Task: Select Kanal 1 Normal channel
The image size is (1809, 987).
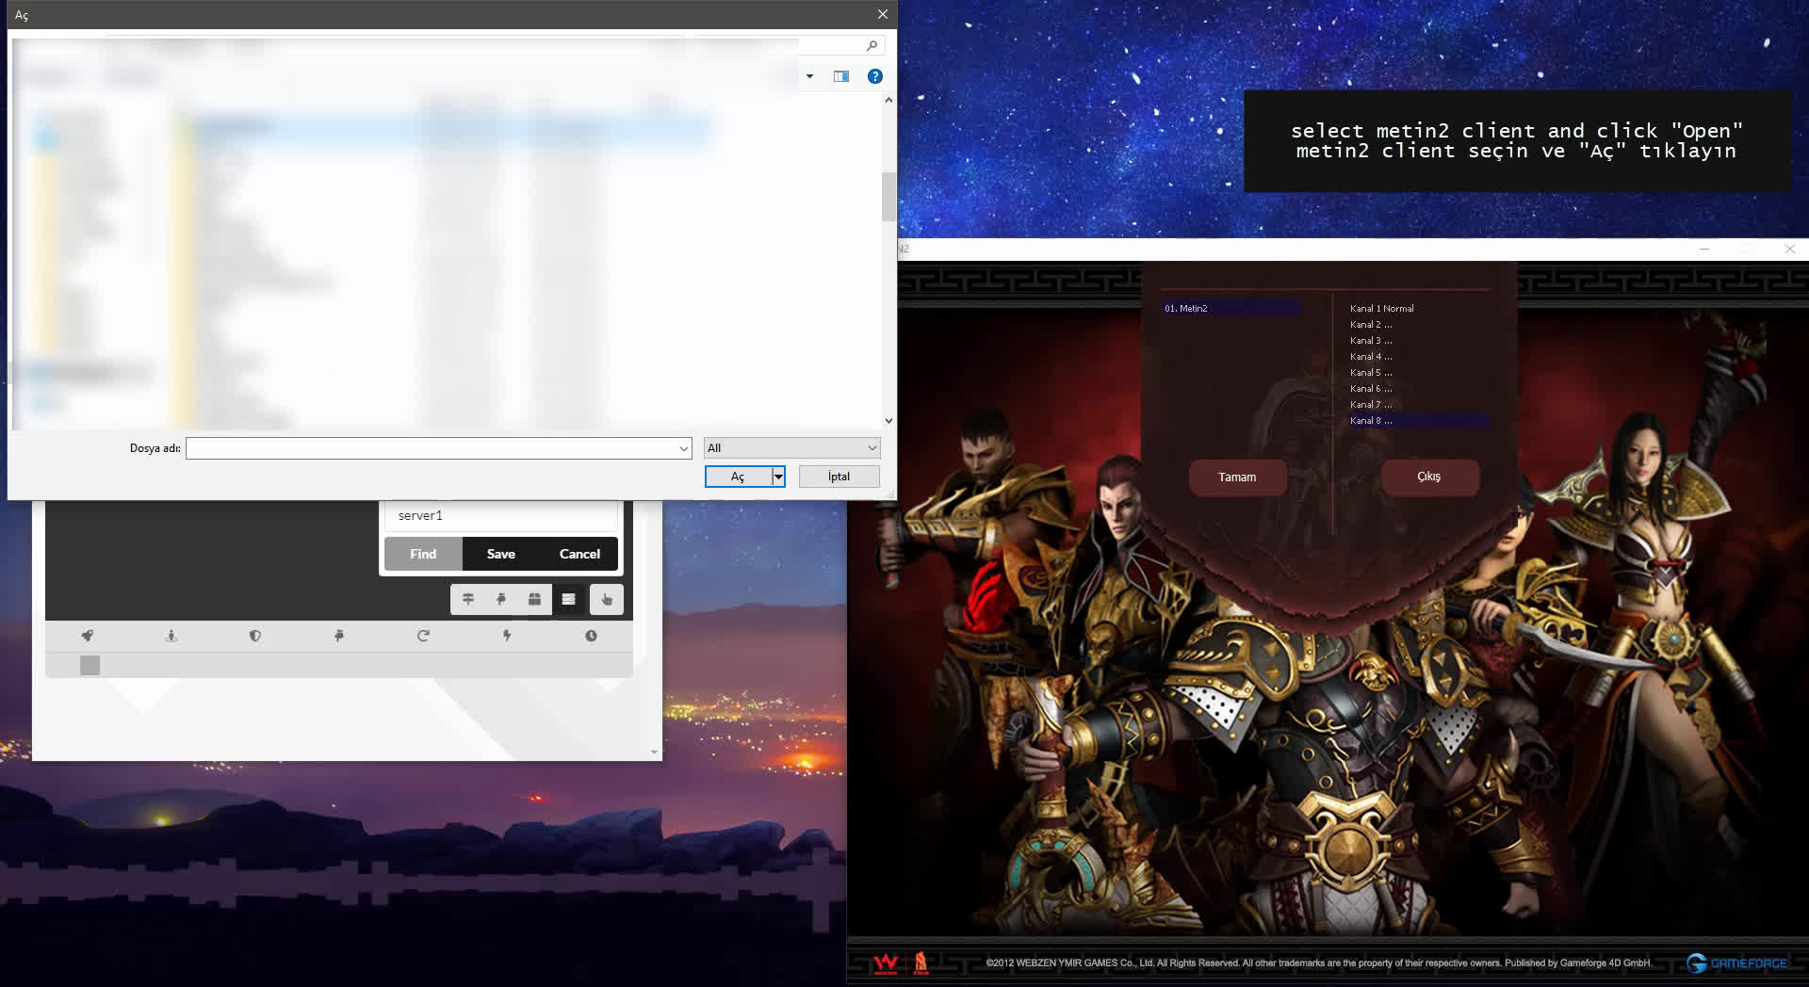Action: [1419, 308]
